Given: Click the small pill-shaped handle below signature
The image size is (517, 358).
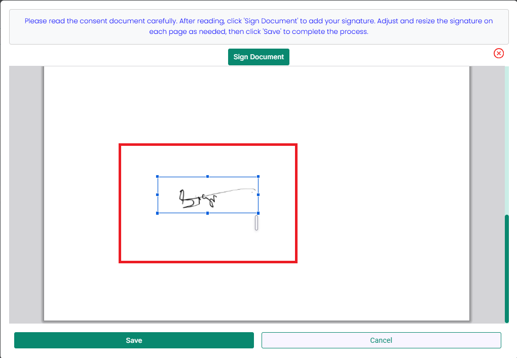Looking at the screenshot, I should 256,223.
